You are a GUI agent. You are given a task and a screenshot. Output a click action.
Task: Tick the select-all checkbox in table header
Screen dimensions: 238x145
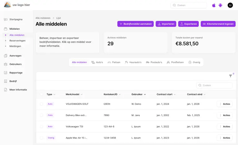42,94
